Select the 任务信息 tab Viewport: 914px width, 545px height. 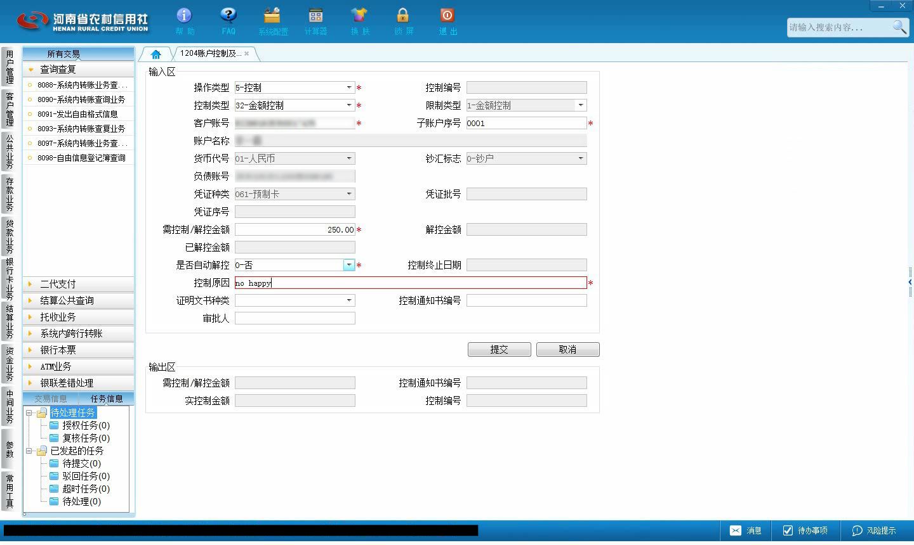[107, 399]
